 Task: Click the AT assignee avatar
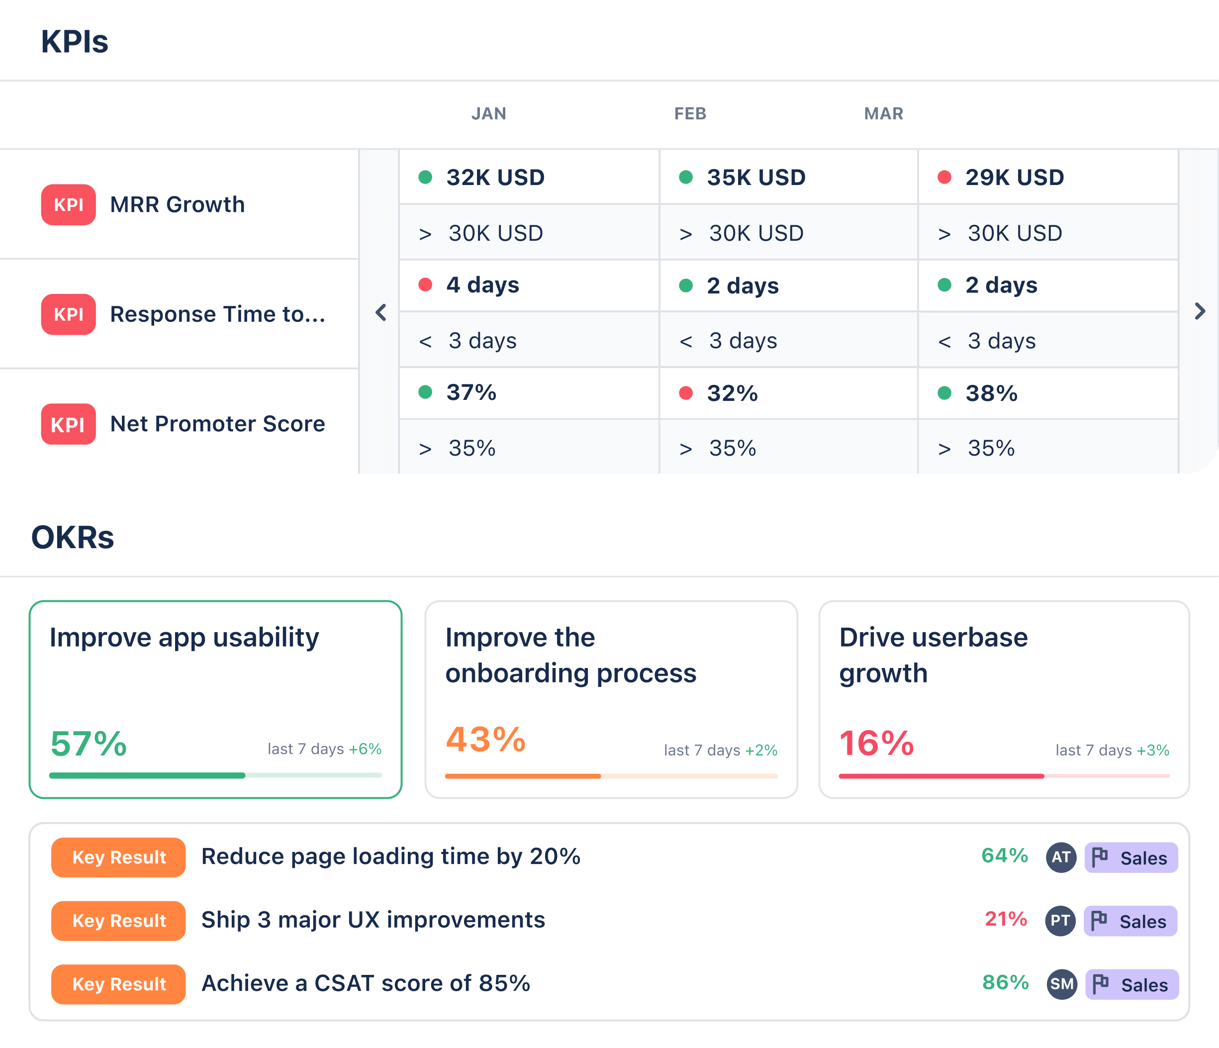tap(1061, 857)
